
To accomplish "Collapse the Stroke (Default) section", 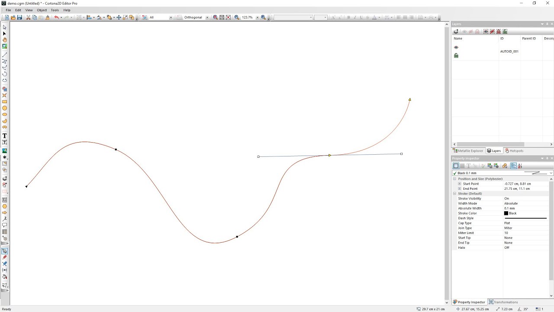I will [454, 193].
